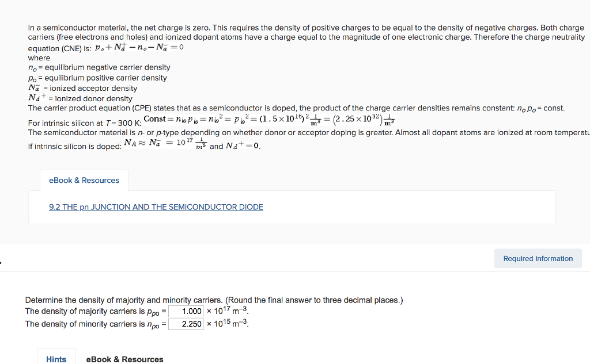Click the Hints button
The width and height of the screenshot is (590, 364).
coord(56,359)
